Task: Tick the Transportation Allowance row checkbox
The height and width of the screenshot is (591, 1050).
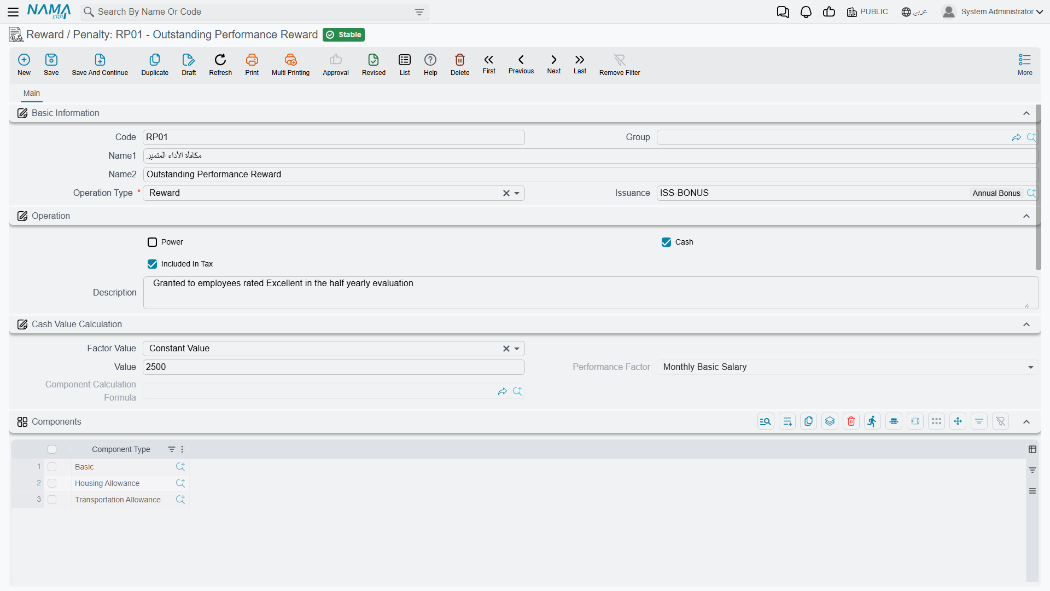Action: pyautogui.click(x=52, y=500)
